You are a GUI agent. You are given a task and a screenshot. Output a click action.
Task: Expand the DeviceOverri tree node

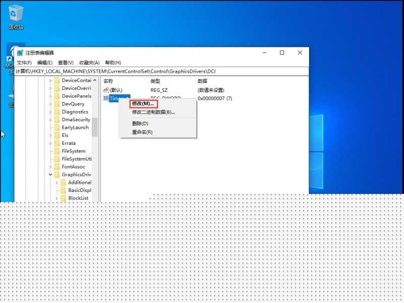pos(50,88)
